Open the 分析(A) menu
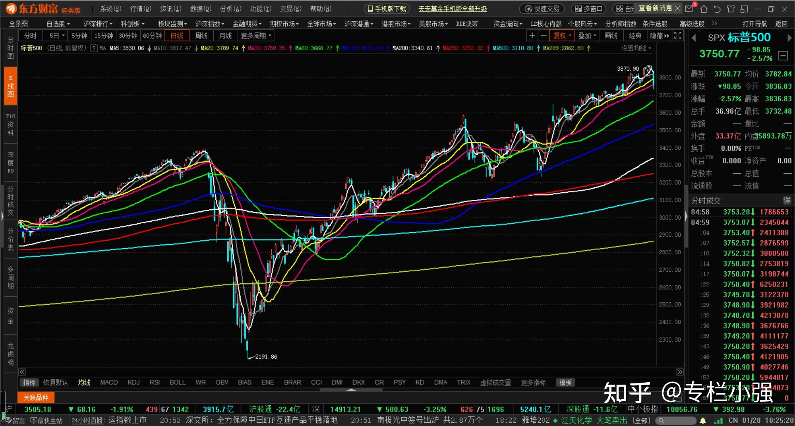Image resolution: width=795 pixels, height=426 pixels. pos(231,9)
